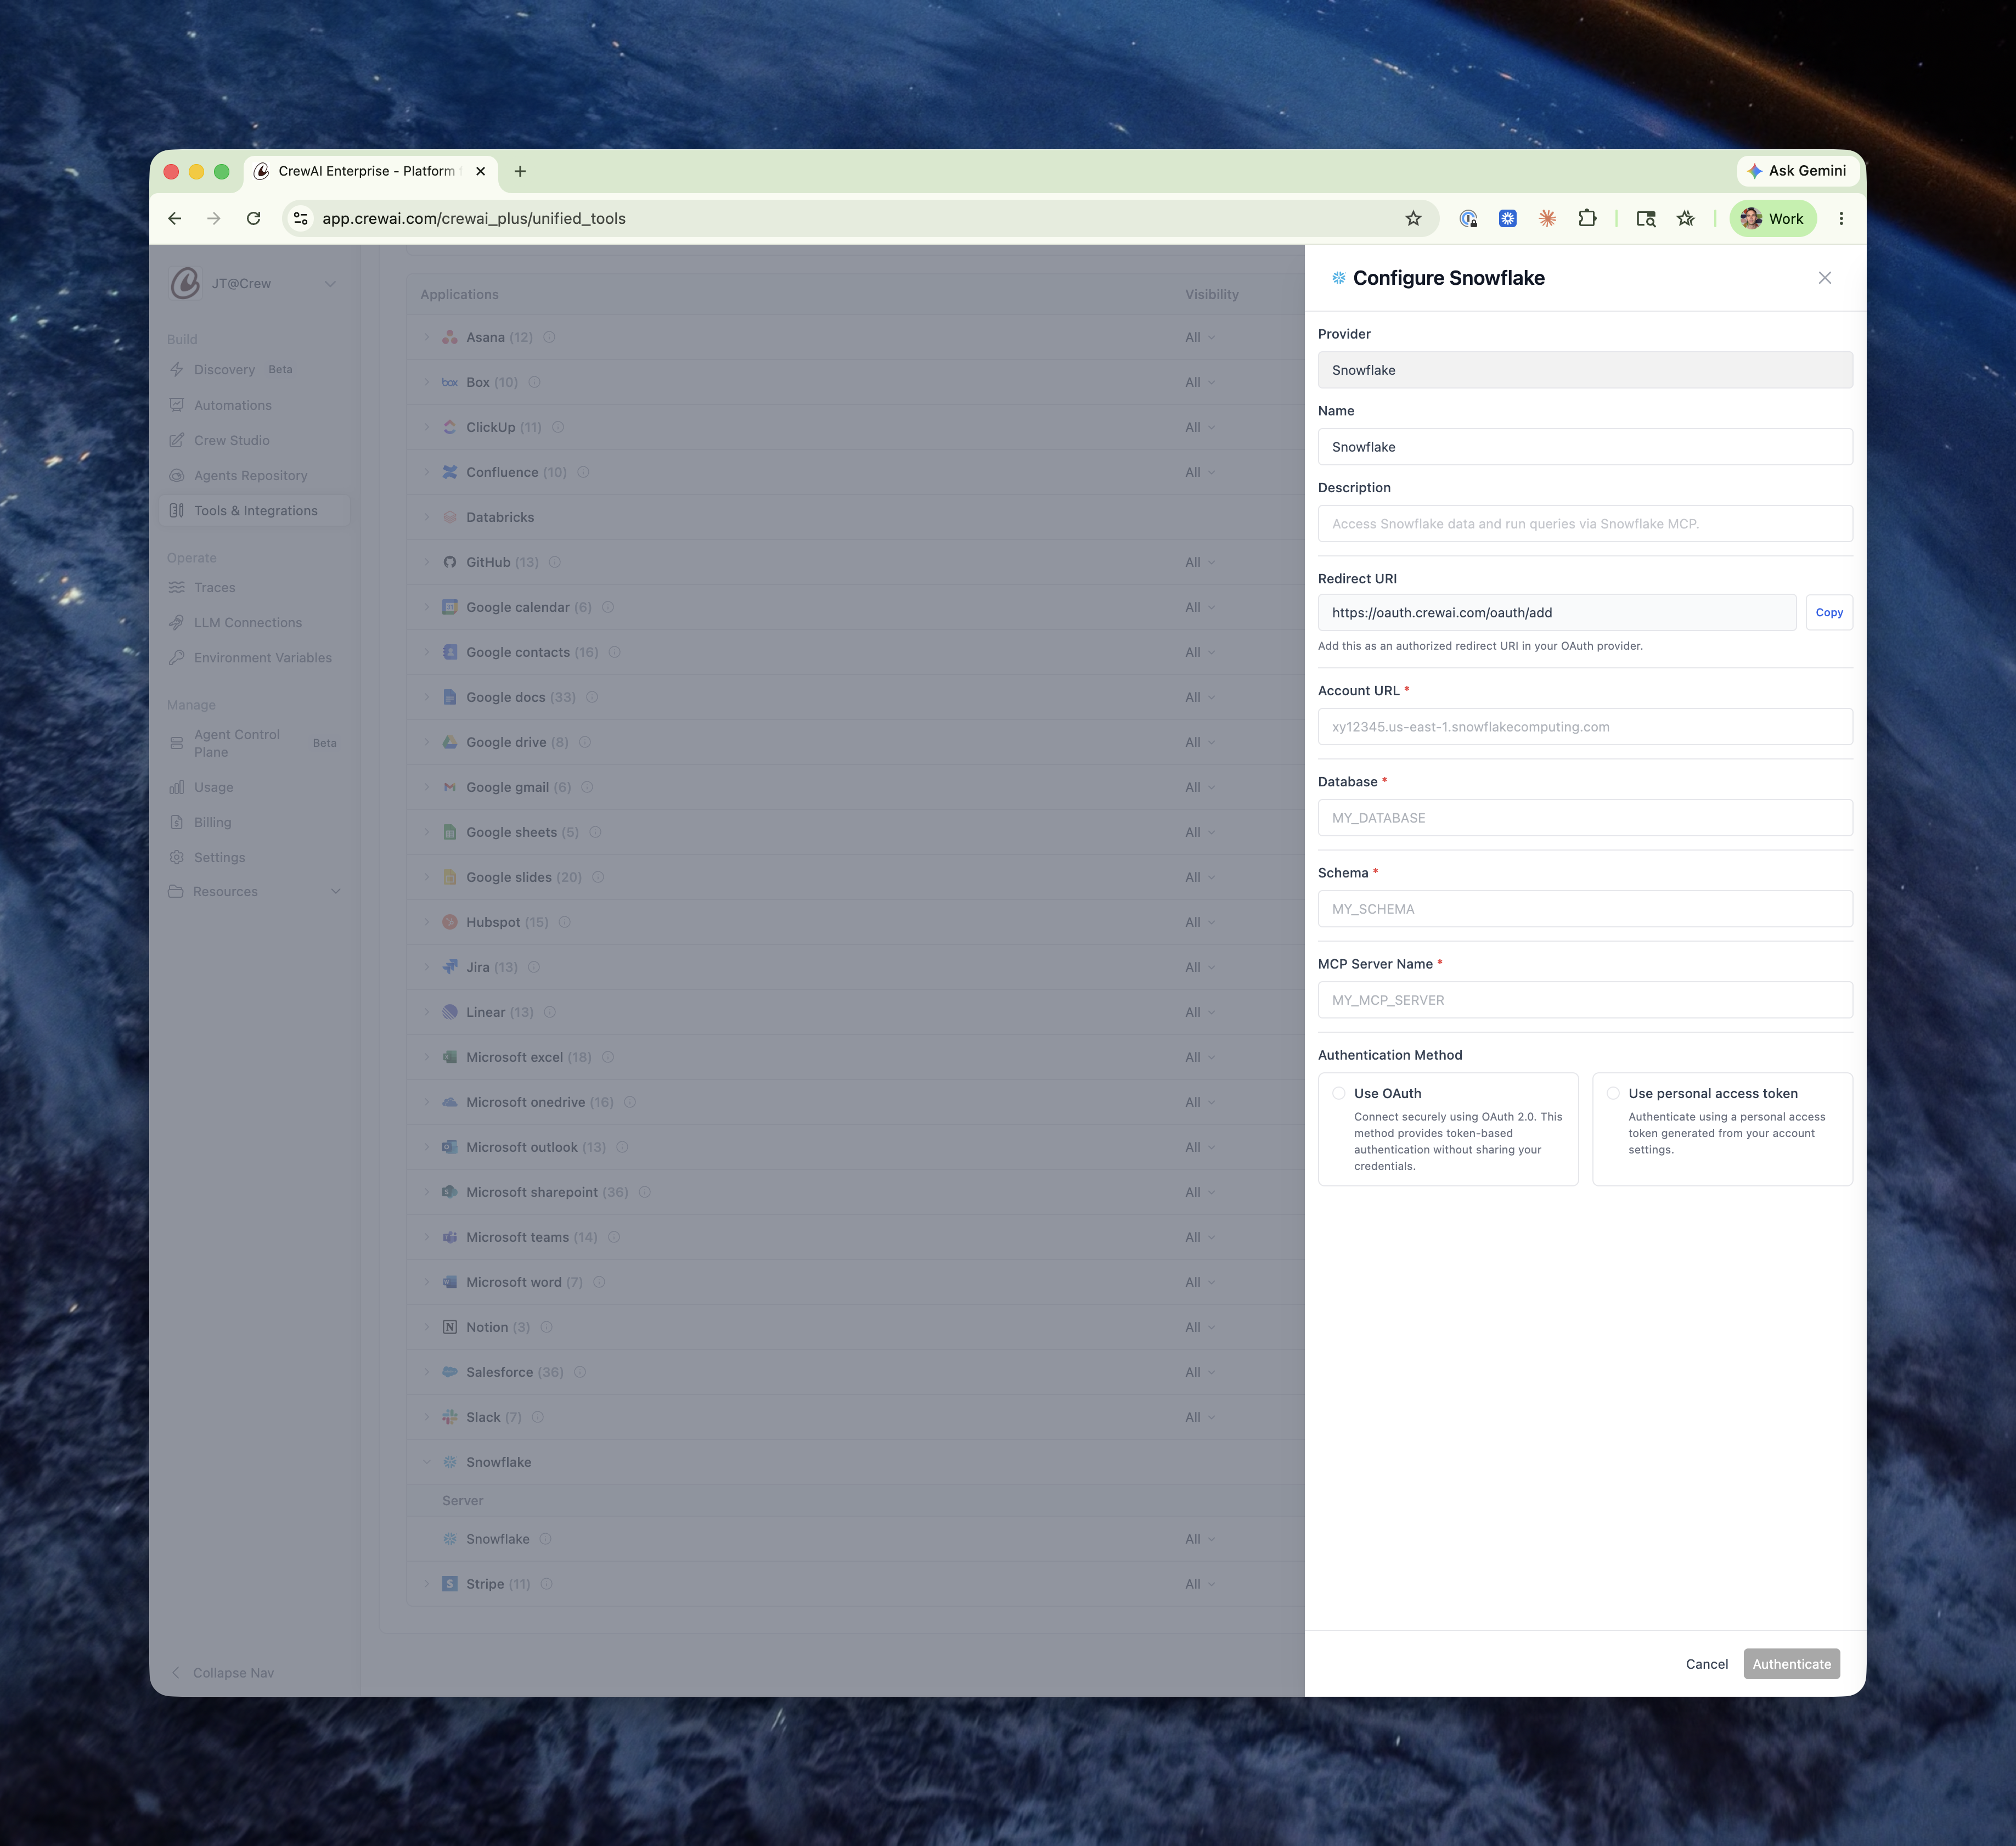Click the Agents Repository icon
The height and width of the screenshot is (1846, 2016).
177,475
